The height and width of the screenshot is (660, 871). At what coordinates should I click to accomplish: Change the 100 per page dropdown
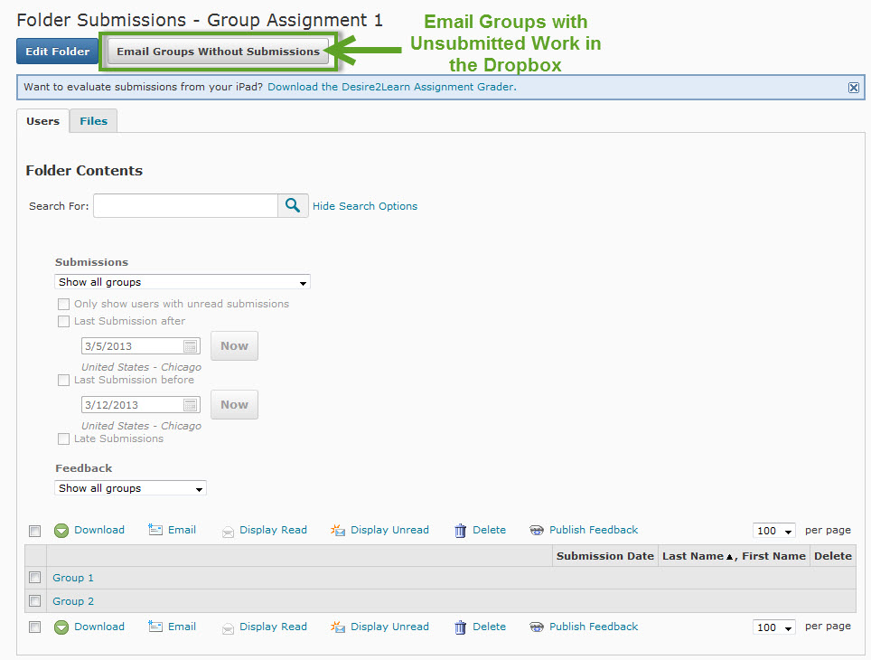pyautogui.click(x=773, y=531)
